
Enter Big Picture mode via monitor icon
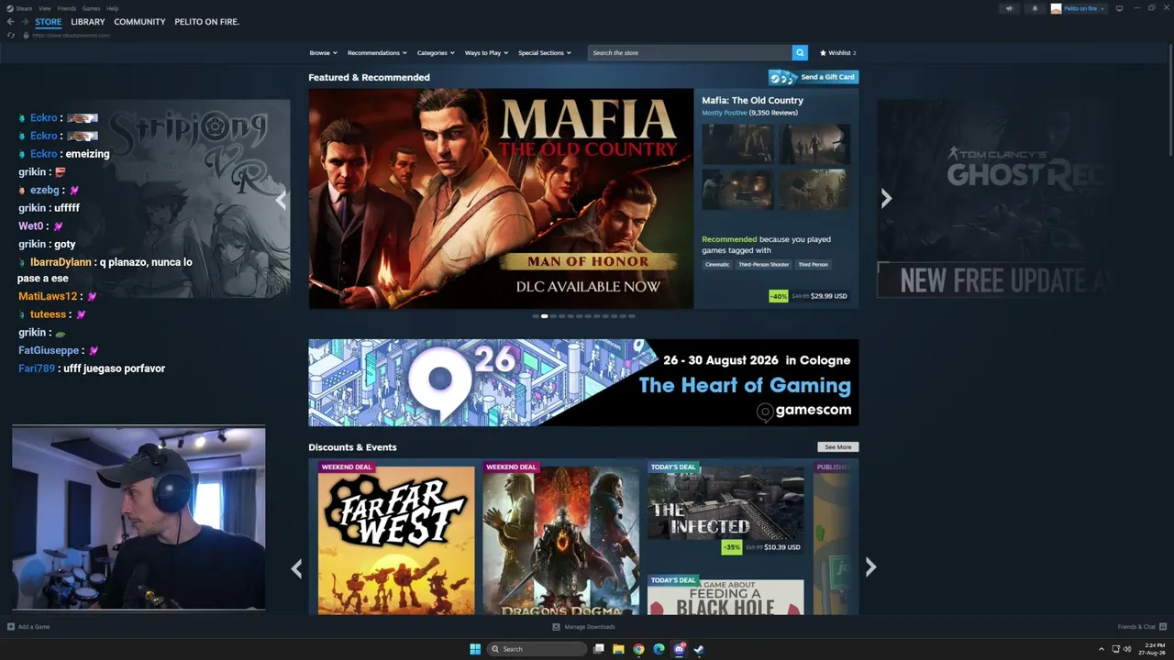[1119, 8]
